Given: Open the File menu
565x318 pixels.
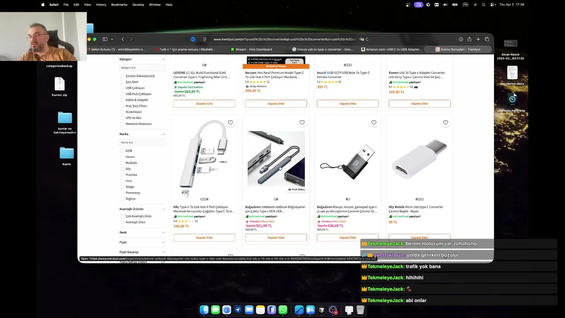Looking at the screenshot, I should pos(66,4).
